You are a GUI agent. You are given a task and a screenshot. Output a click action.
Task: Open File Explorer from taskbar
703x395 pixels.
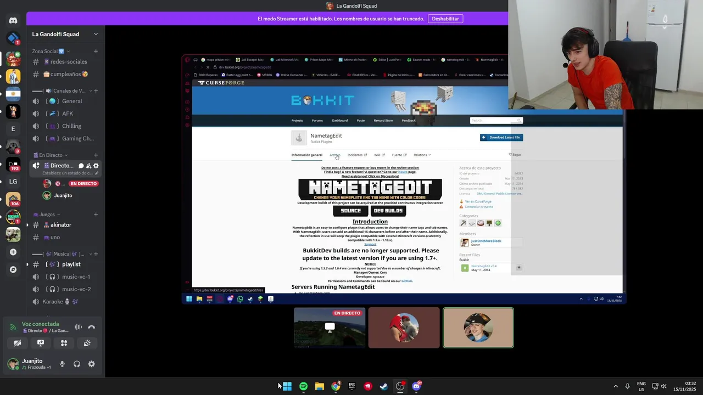click(319, 386)
